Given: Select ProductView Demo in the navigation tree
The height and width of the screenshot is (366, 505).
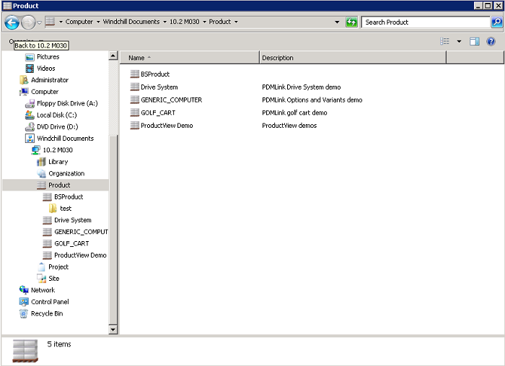Looking at the screenshot, I should 80,255.
